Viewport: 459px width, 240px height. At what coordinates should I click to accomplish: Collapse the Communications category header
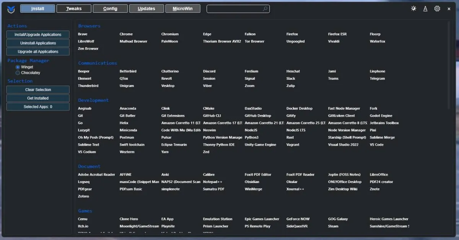pos(98,63)
